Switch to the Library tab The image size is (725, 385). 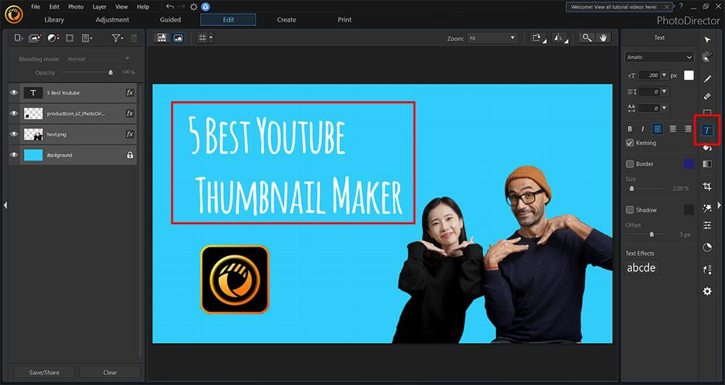point(54,20)
